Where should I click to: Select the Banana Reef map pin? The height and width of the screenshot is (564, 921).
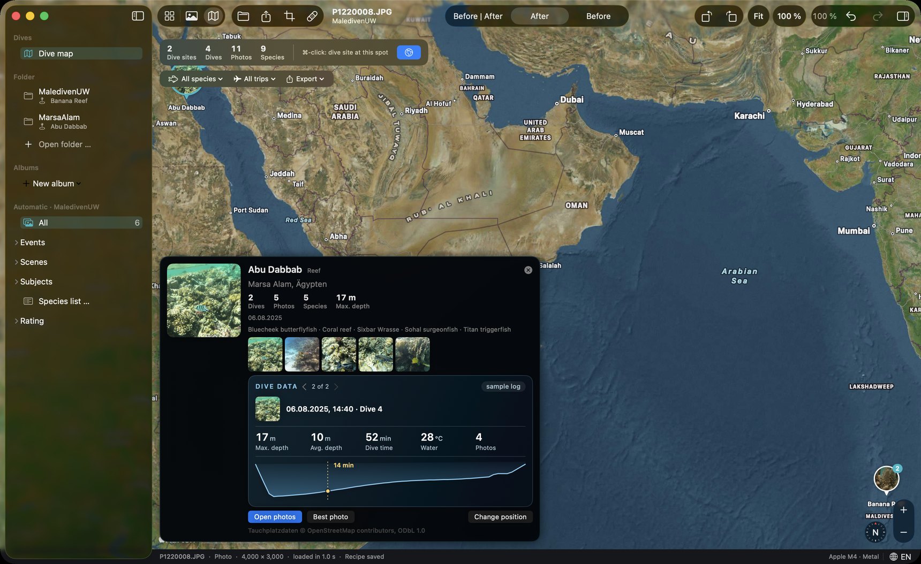[886, 479]
